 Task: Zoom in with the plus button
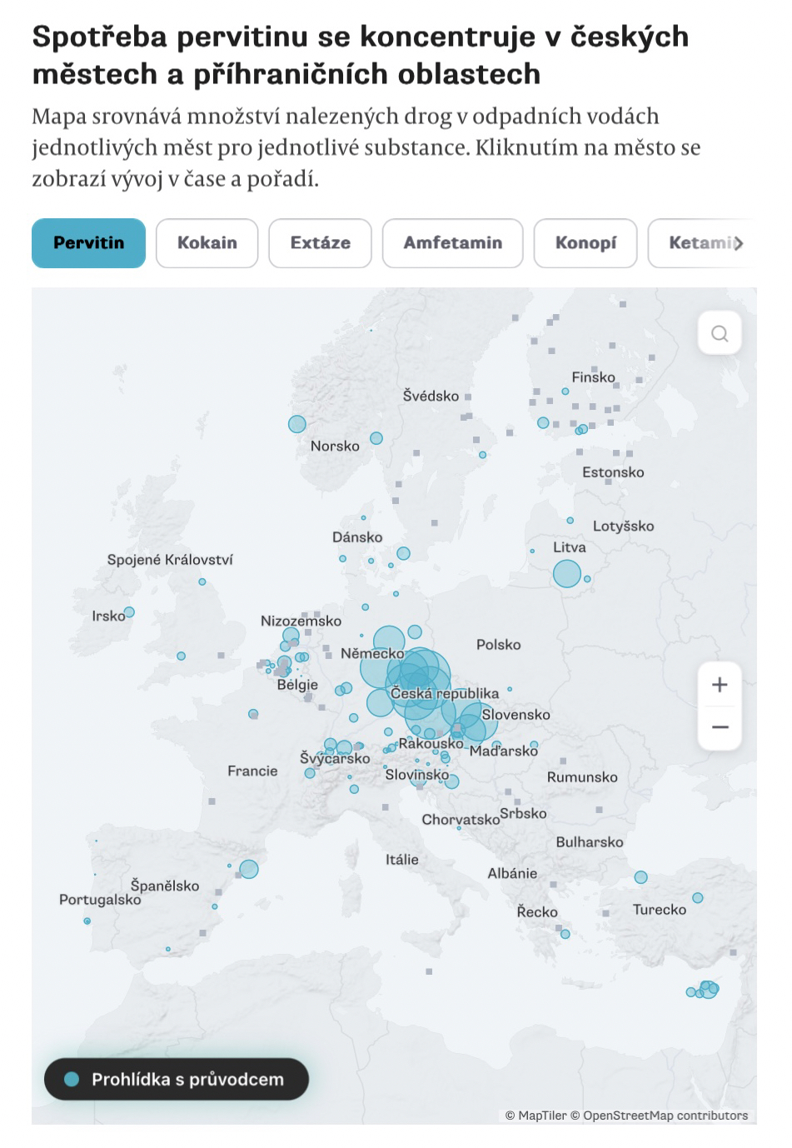pos(720,685)
